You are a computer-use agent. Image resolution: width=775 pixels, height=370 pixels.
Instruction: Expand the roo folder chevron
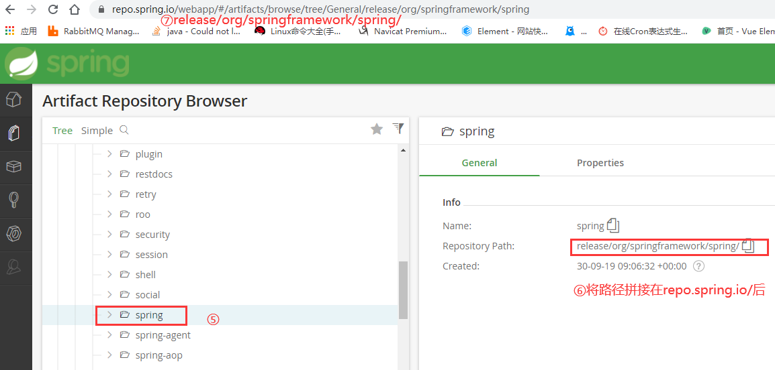coord(109,214)
